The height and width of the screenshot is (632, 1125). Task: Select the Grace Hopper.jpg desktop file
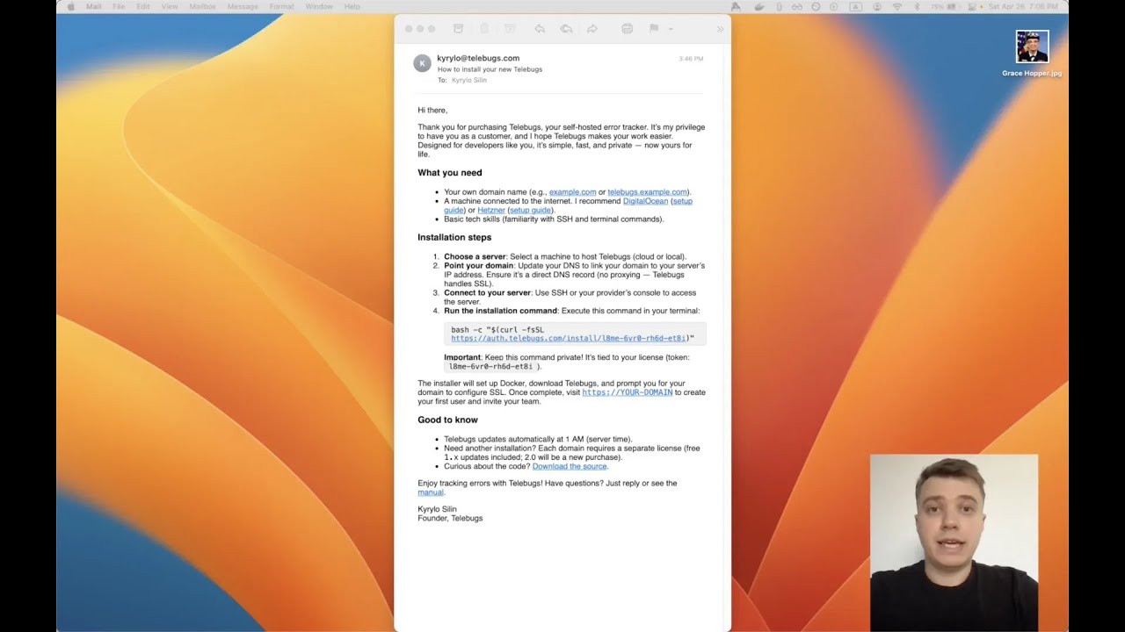pyautogui.click(x=1032, y=54)
